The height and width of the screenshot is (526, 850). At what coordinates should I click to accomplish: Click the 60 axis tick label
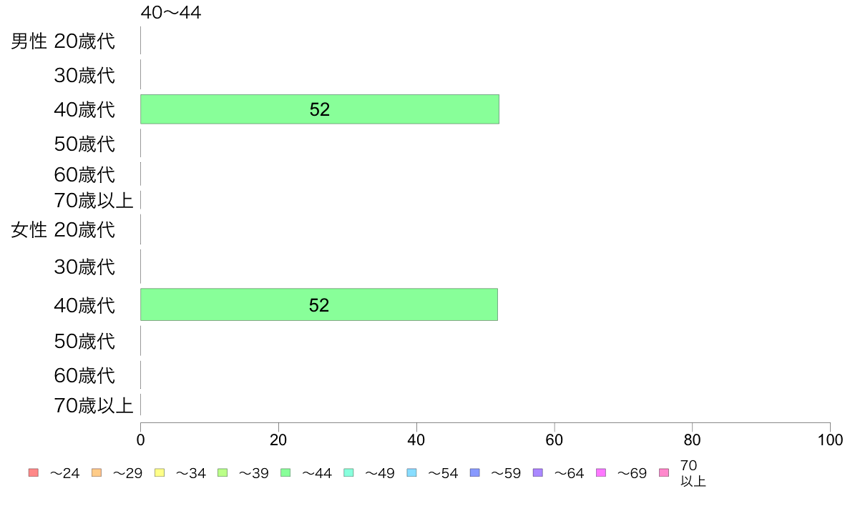point(554,440)
